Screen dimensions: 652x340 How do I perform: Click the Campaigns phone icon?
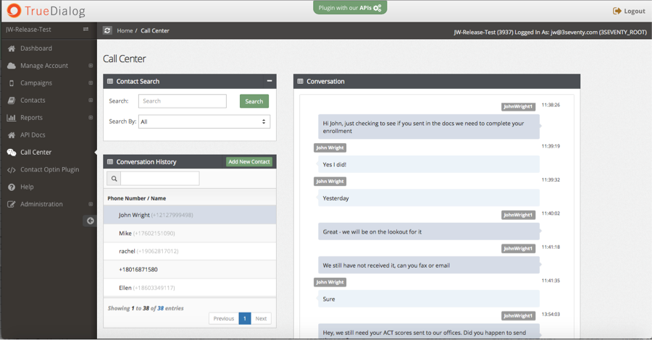pyautogui.click(x=11, y=83)
